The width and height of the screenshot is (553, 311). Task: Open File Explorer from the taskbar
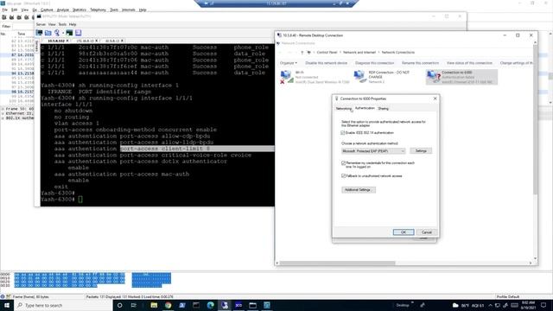[154, 305]
